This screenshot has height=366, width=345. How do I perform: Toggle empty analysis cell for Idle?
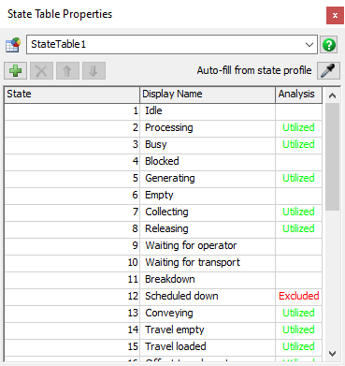[x=298, y=110]
